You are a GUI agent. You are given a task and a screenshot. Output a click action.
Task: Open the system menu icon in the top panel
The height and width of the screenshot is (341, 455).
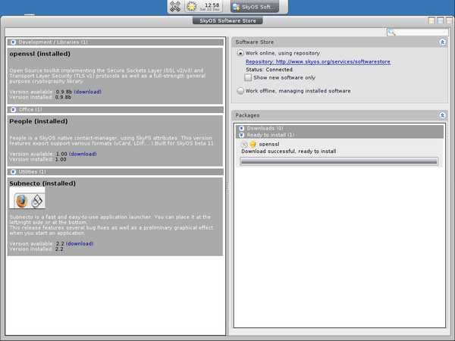[x=175, y=6]
